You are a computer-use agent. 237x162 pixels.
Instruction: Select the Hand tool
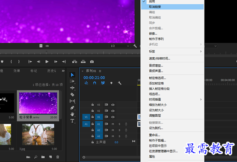(72, 114)
